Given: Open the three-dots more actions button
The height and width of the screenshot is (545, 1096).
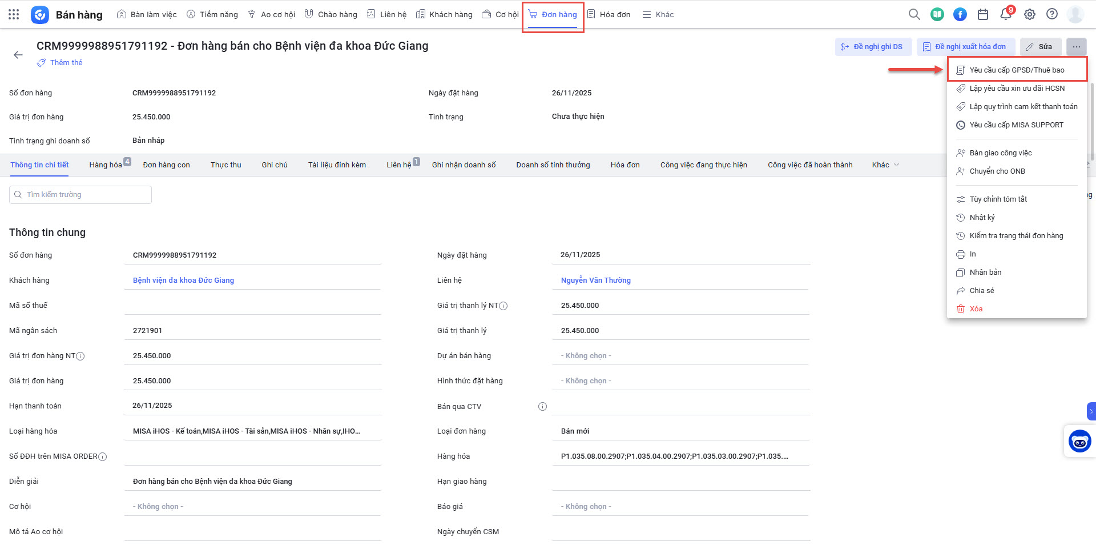Looking at the screenshot, I should coord(1076,47).
